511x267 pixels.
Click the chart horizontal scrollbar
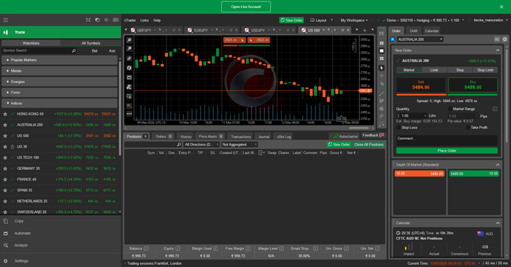click(360, 128)
